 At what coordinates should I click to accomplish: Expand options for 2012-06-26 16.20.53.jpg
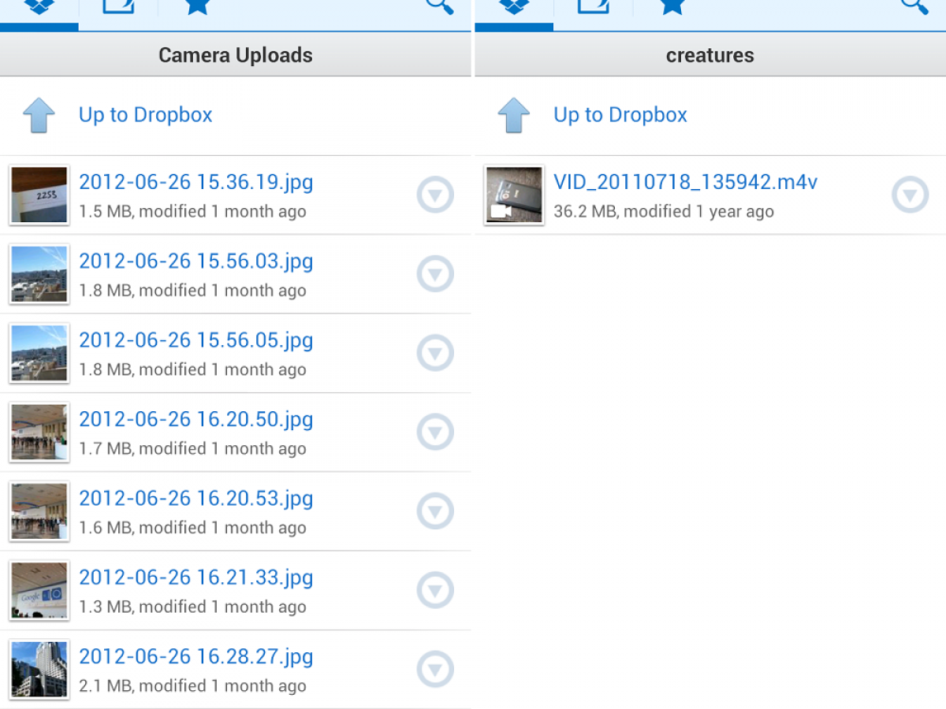435,512
